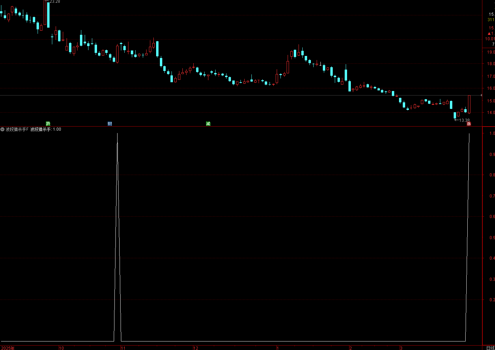495x350 pixels.
Task: Click the month 3 axis label
Action: pyautogui.click(x=401, y=348)
